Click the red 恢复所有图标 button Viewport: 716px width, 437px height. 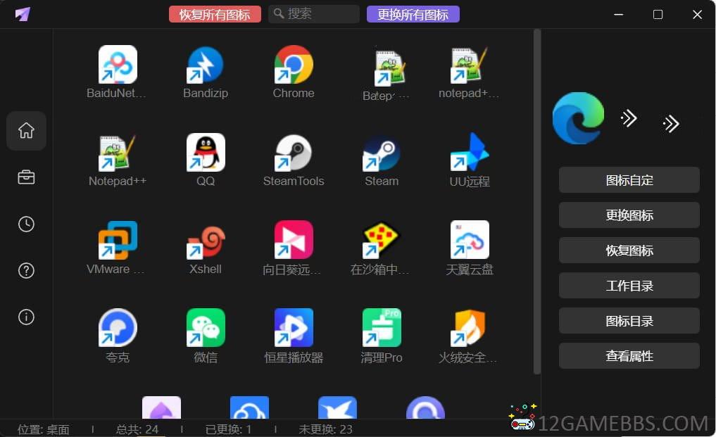tap(215, 14)
